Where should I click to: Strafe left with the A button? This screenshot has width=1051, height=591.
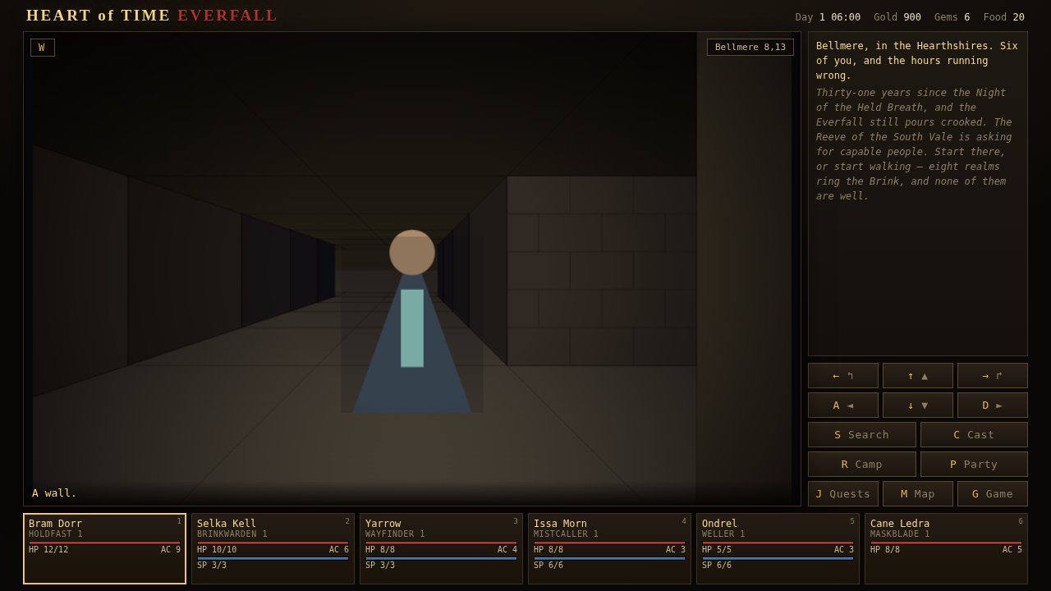(843, 405)
